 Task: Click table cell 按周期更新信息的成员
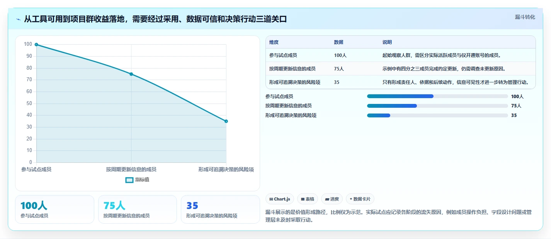pyautogui.click(x=293, y=69)
